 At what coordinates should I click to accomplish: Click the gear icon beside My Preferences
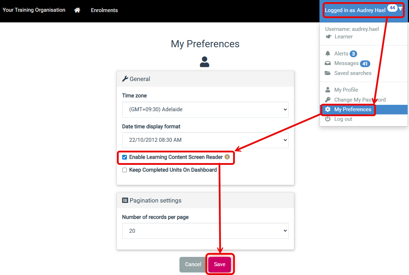[x=328, y=109]
